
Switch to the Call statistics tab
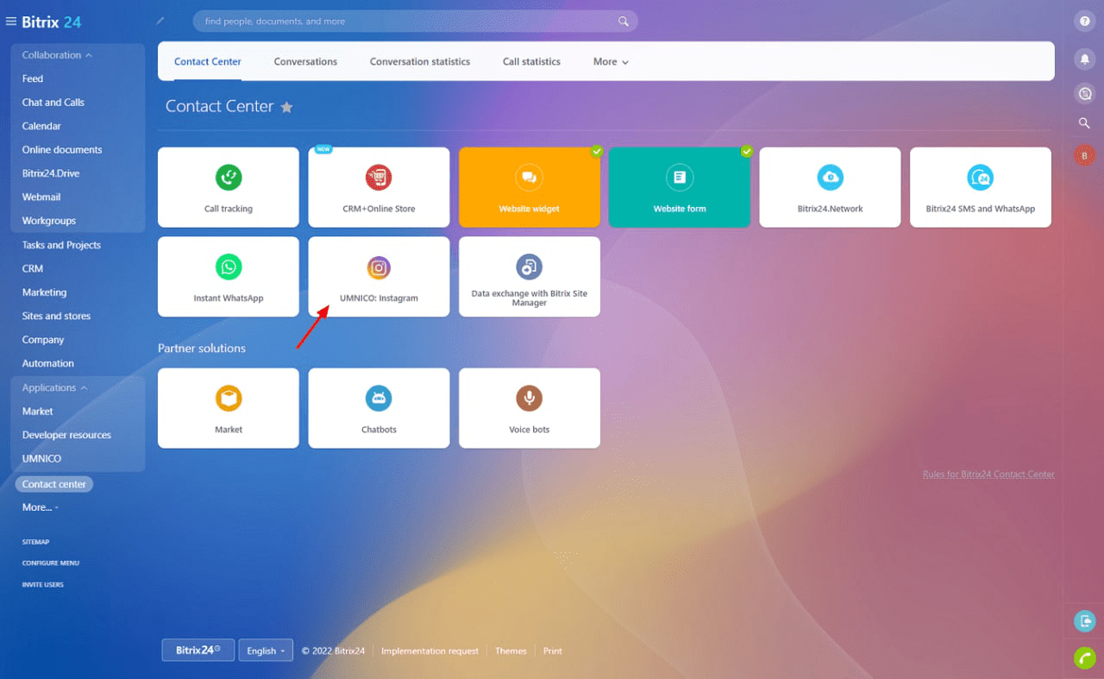tap(531, 62)
